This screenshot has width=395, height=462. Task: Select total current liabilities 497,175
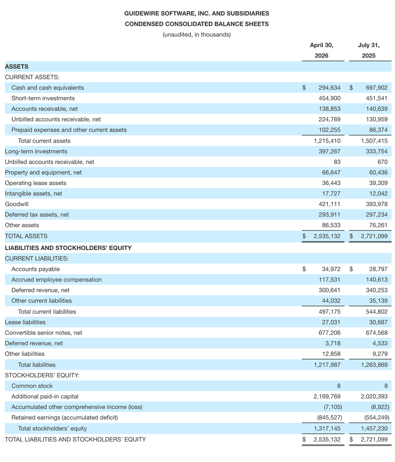coord(329,312)
